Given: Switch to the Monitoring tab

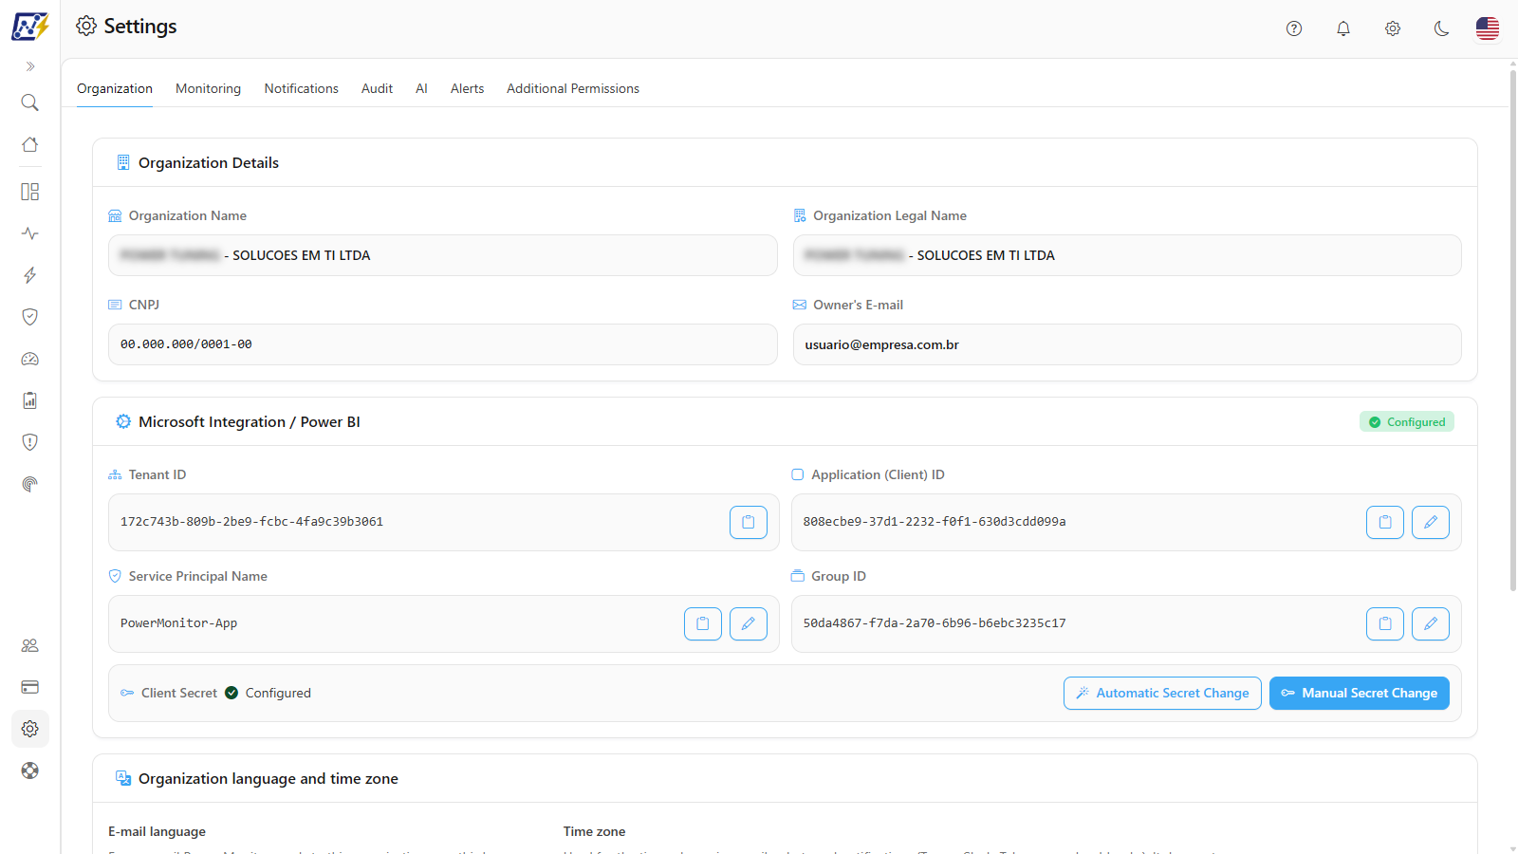Looking at the screenshot, I should click(x=208, y=88).
